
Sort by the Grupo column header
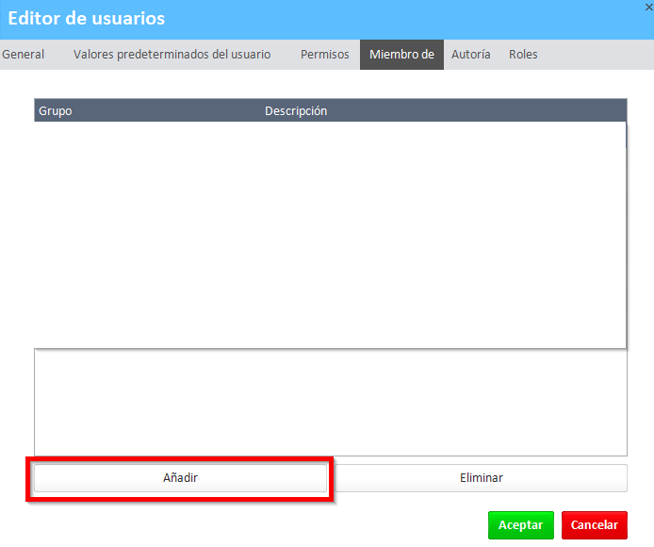(56, 111)
